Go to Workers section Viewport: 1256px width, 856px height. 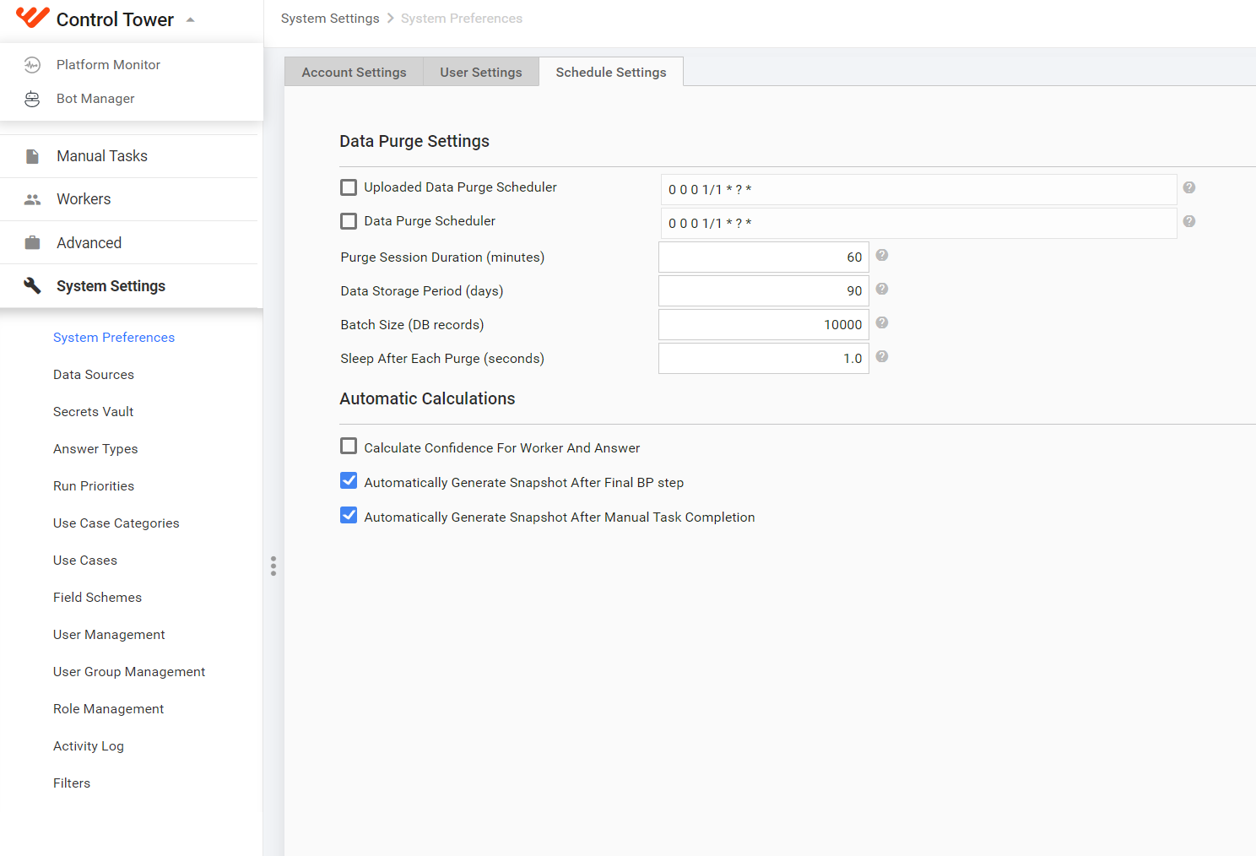(84, 199)
